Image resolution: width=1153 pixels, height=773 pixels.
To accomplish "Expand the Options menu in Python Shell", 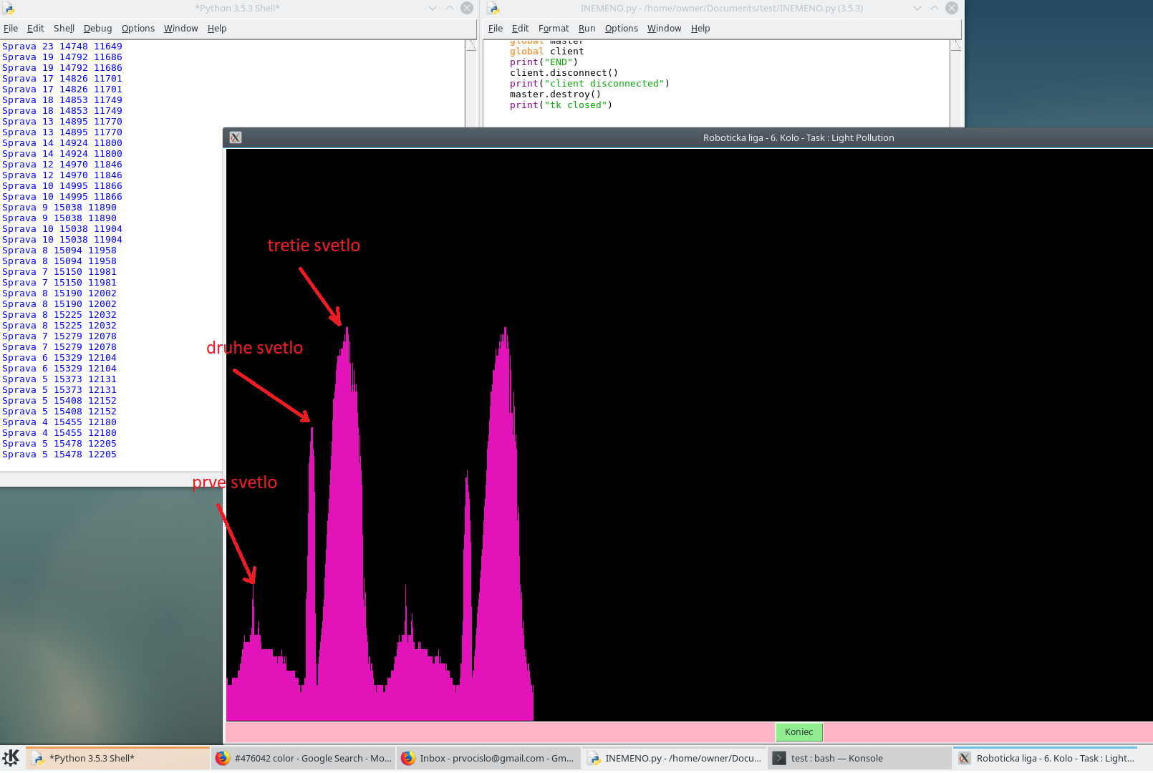I will coord(138,29).
